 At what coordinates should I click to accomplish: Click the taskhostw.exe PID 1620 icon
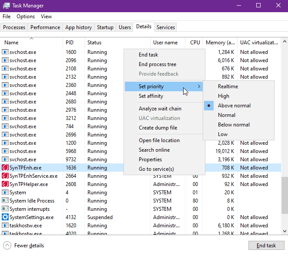(5, 225)
